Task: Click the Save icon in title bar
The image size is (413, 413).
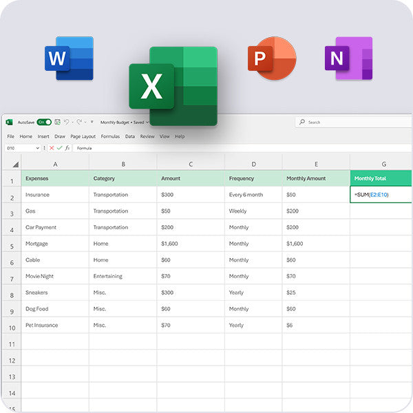Action: pyautogui.click(x=58, y=123)
